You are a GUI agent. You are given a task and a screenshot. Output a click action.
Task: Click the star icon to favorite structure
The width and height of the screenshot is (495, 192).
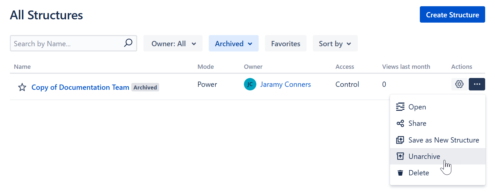(x=22, y=87)
